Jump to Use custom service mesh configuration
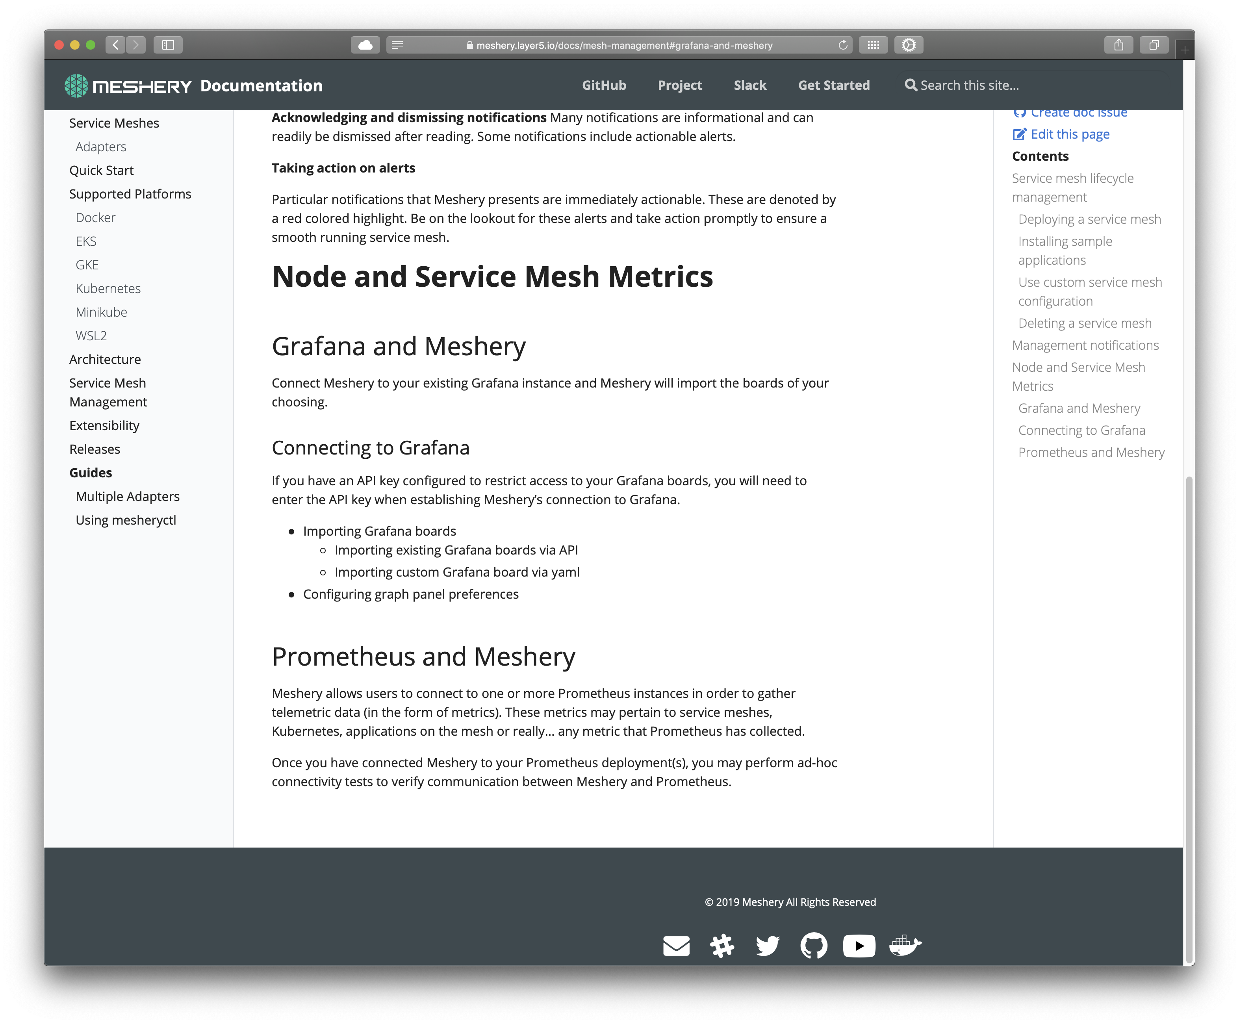Screen dimensions: 1239x1024 [x=1091, y=291]
